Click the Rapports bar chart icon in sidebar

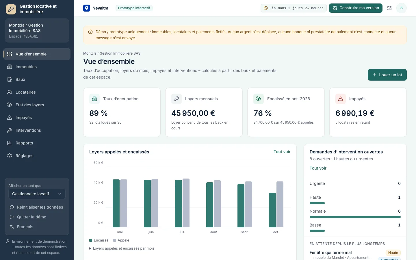tap(10, 143)
